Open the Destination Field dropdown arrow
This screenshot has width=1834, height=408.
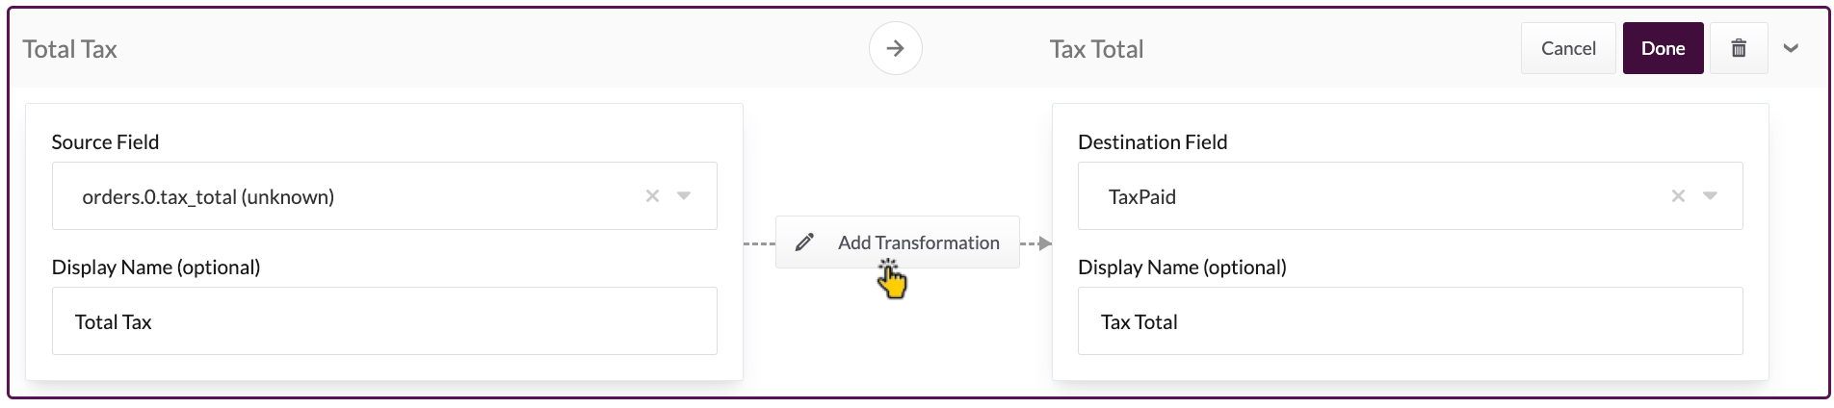point(1710,196)
